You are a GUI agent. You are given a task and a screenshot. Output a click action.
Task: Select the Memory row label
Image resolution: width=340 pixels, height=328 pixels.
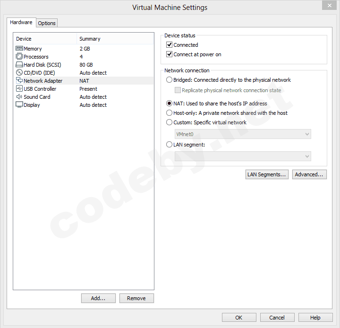pos(33,49)
